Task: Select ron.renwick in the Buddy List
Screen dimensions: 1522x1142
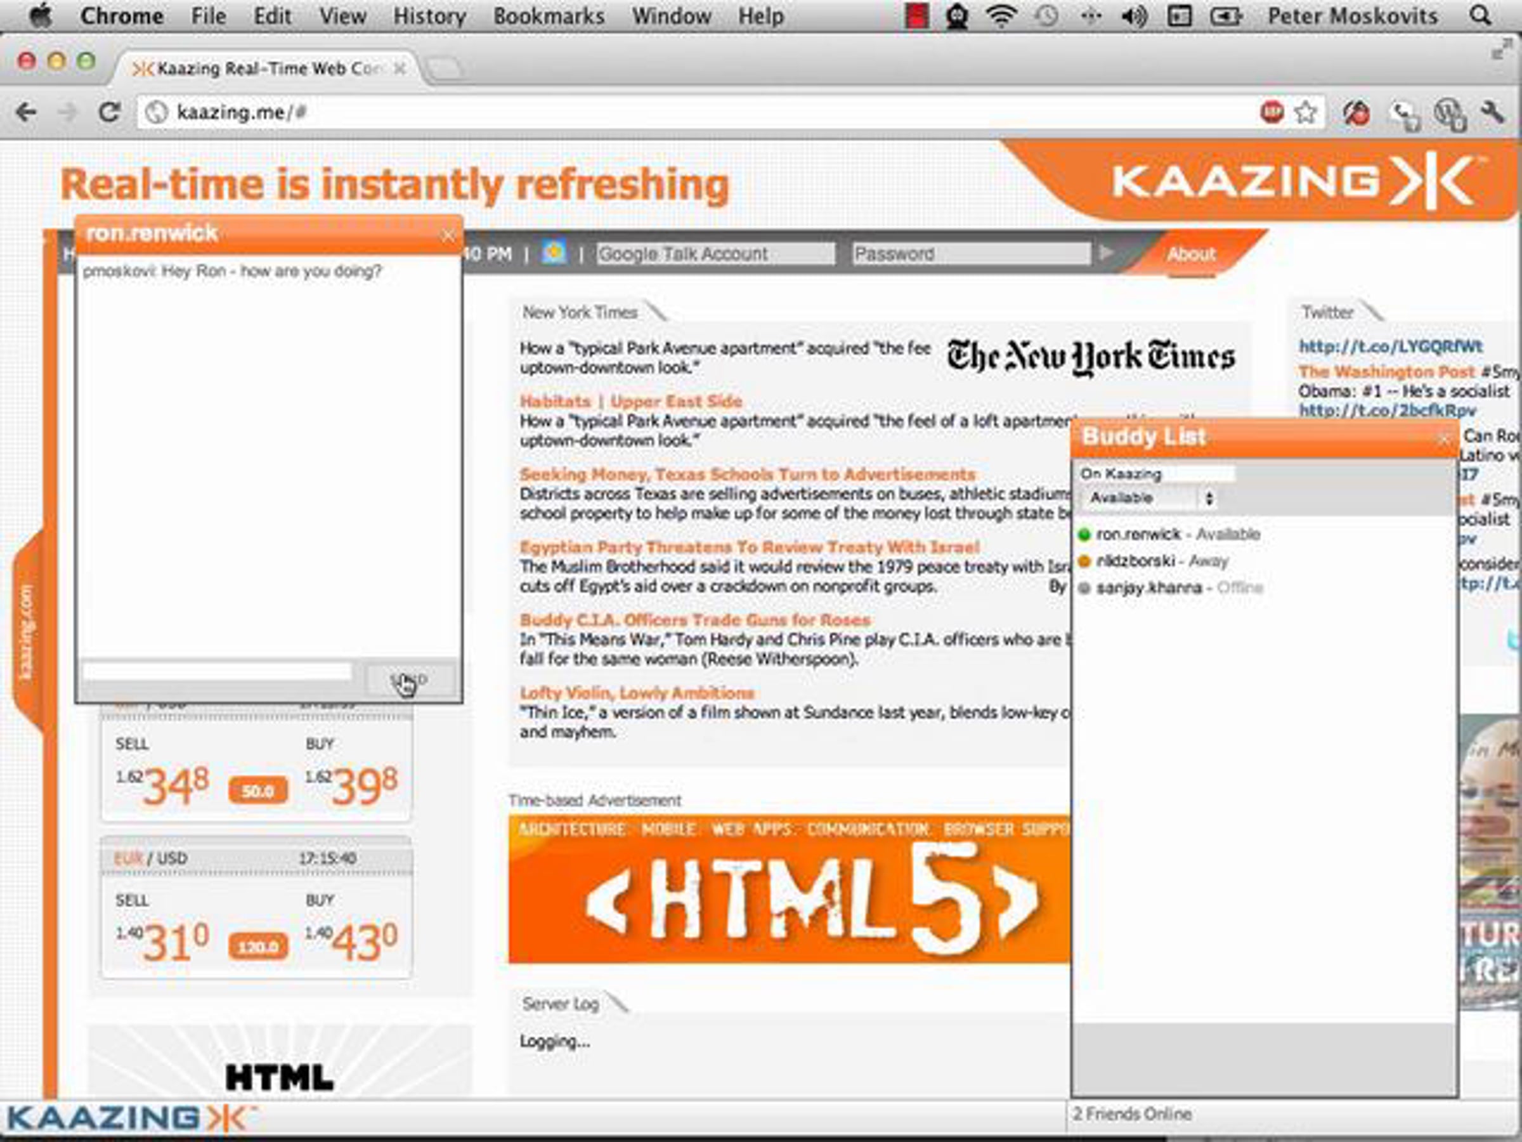Action: point(1169,534)
